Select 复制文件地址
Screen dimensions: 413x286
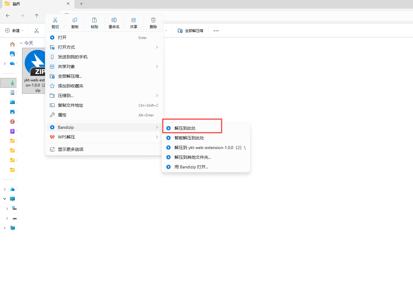click(104, 105)
